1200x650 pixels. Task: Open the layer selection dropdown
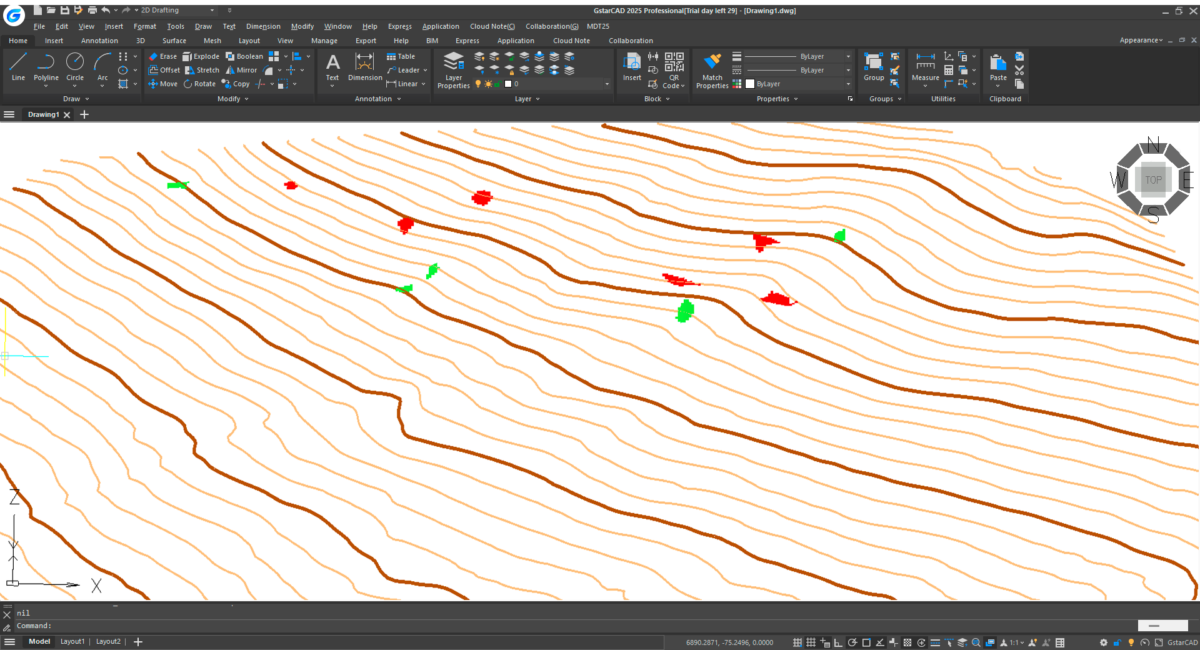coord(606,84)
